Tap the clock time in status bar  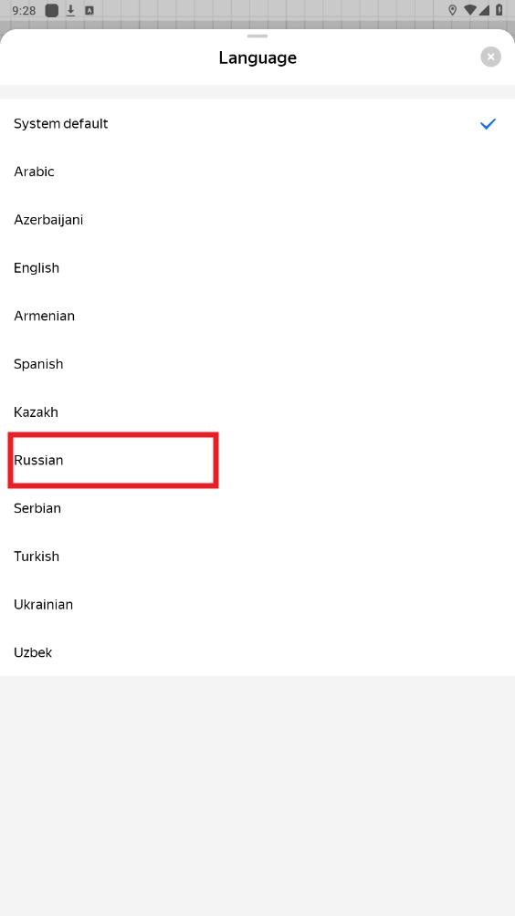(x=24, y=11)
